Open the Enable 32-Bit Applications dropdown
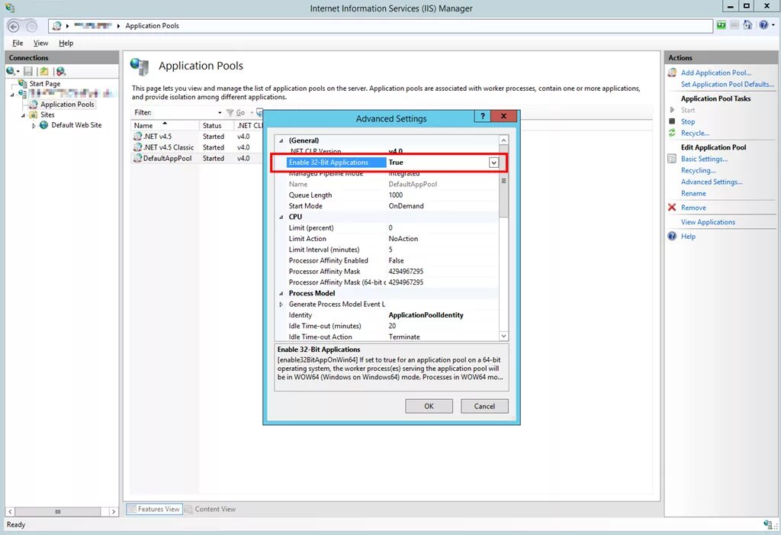781x535 pixels. point(493,163)
